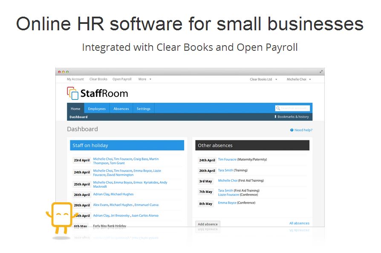Screen dimensions: 381x253
Task: Open My Account in the top bar
Action: click(75, 79)
